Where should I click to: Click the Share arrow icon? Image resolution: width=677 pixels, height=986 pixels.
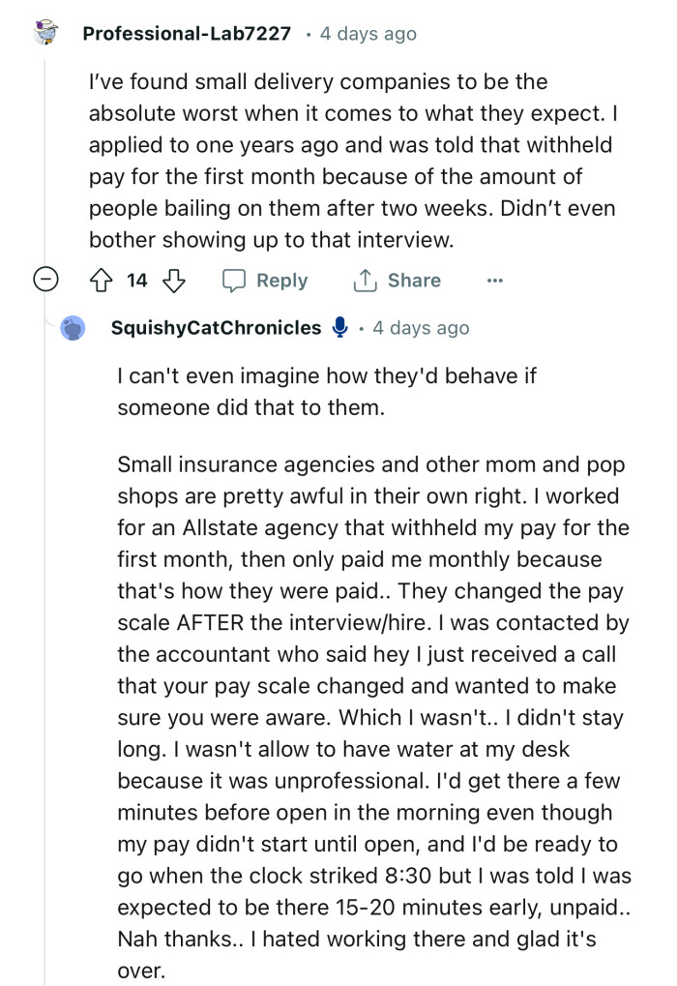click(x=365, y=281)
